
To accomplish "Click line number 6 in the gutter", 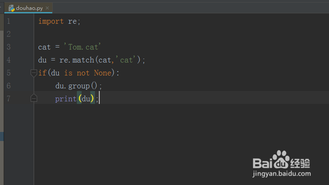I will [8, 86].
